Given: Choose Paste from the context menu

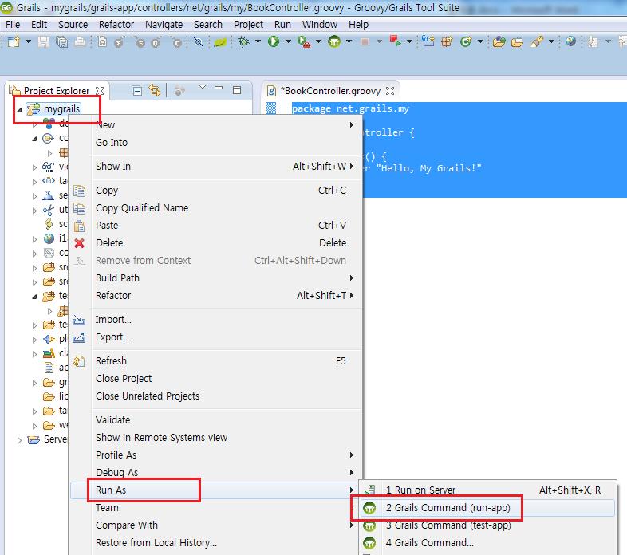Looking at the screenshot, I should [x=216, y=226].
